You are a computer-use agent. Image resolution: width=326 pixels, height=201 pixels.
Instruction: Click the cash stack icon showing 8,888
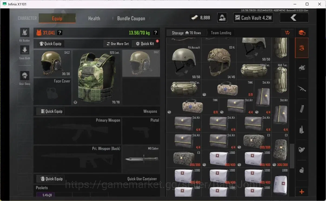pyautogui.click(x=194, y=18)
